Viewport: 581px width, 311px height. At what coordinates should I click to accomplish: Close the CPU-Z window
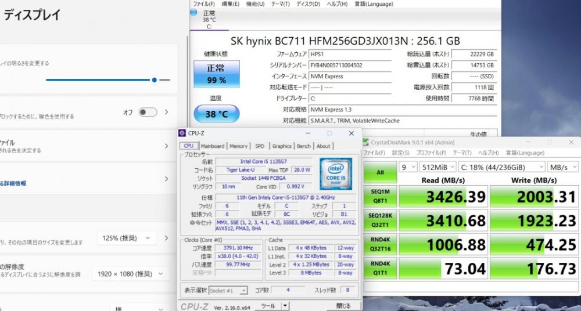pos(352,133)
